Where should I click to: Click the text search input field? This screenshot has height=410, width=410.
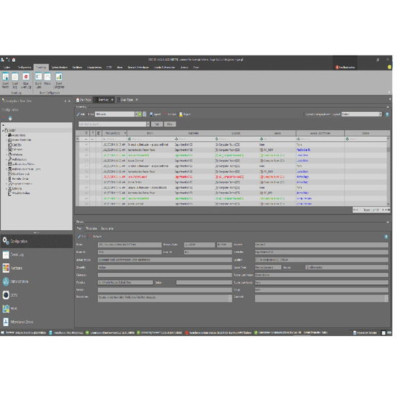tap(112, 124)
